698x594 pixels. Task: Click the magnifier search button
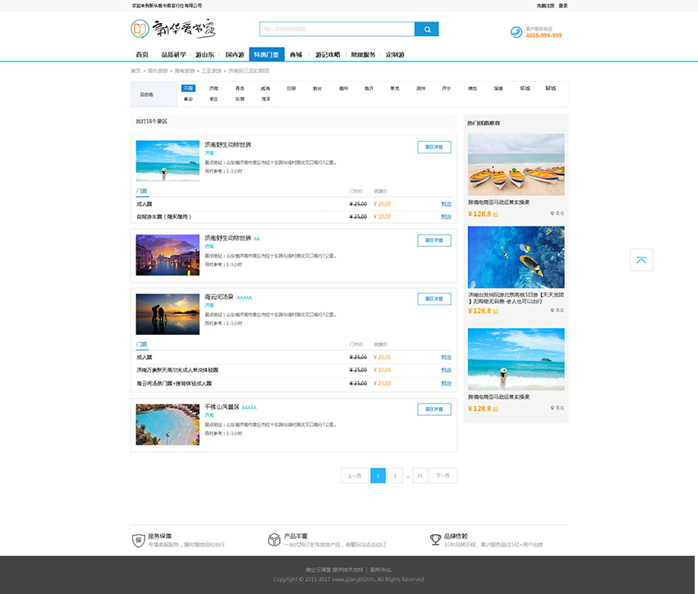coord(426,30)
